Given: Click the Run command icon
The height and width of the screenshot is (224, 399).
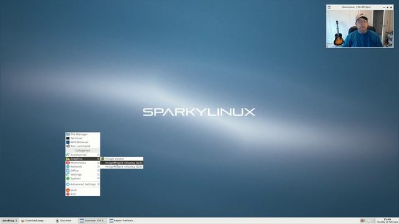Looking at the screenshot, I should (68, 146).
